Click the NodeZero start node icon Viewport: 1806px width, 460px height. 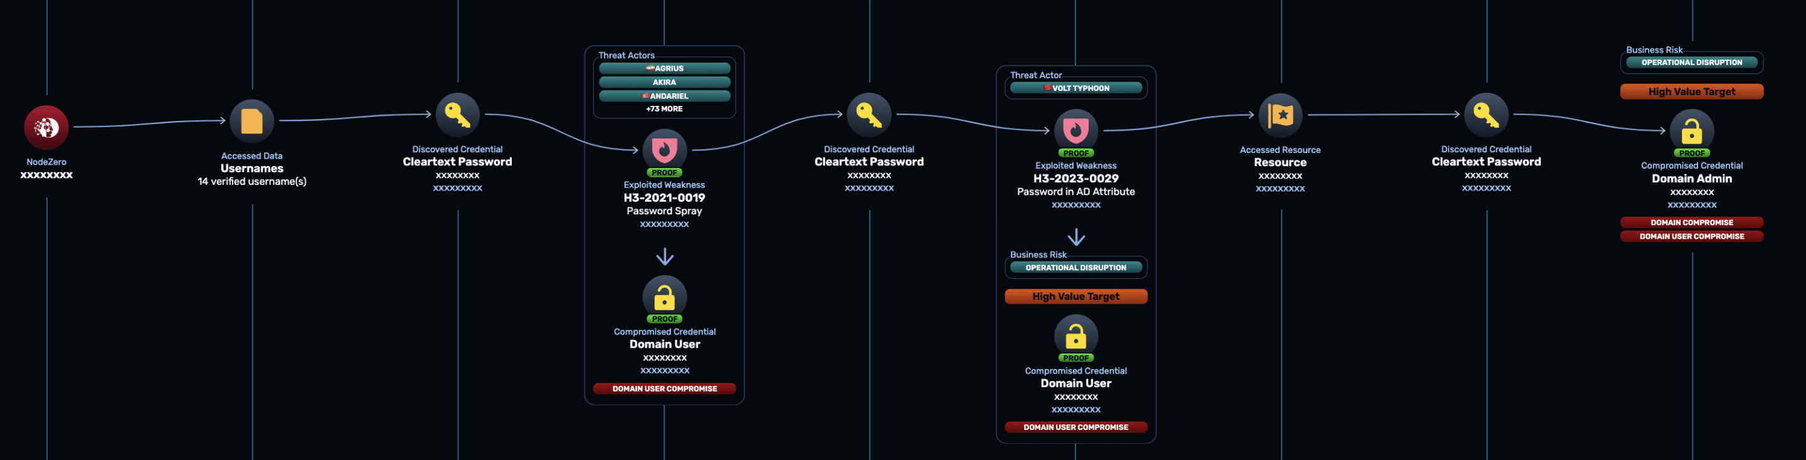pyautogui.click(x=46, y=127)
